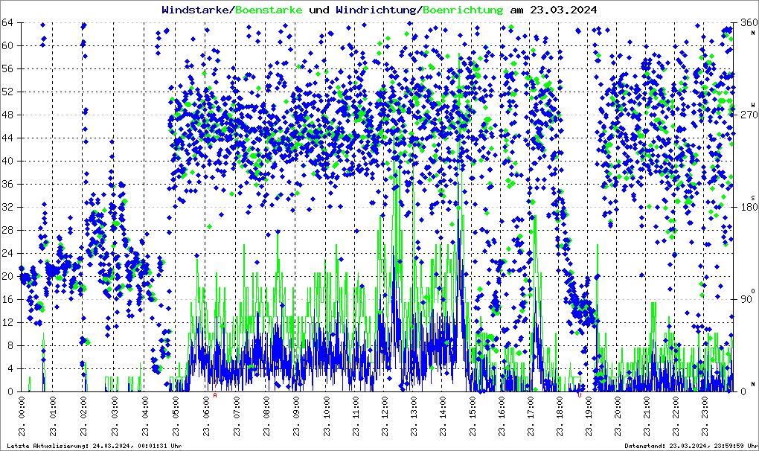Click the 'N' compass letter beside 360
The height and width of the screenshot is (451, 759).
click(x=753, y=33)
